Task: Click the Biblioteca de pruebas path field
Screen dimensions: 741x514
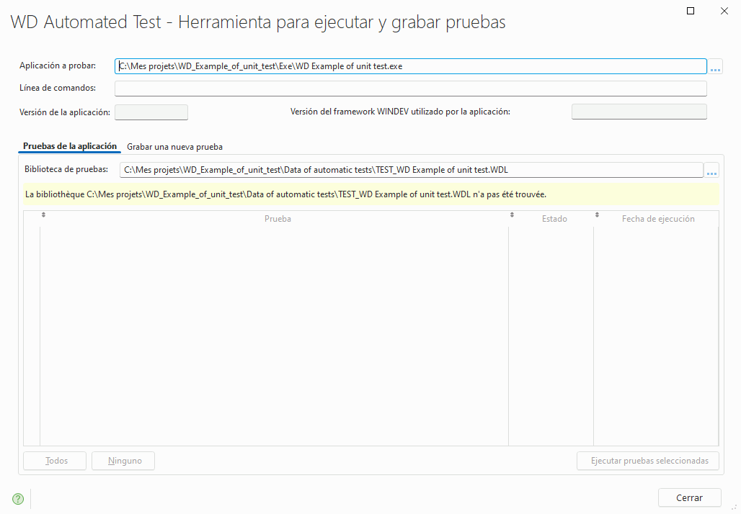Action: pyautogui.click(x=412, y=170)
